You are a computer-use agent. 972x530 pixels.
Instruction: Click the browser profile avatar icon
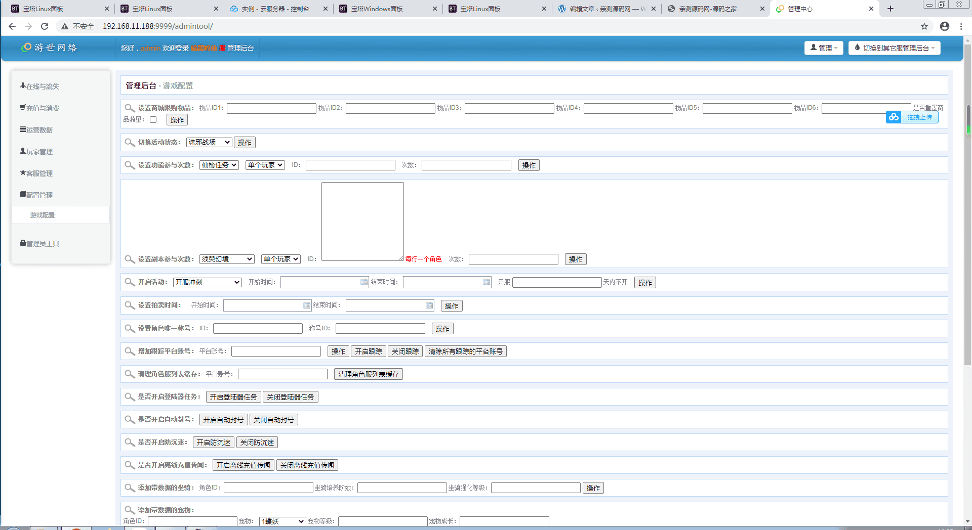tap(945, 26)
